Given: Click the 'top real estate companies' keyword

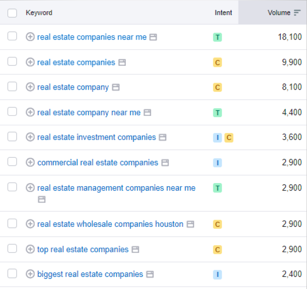Looking at the screenshot, I should point(82,249).
